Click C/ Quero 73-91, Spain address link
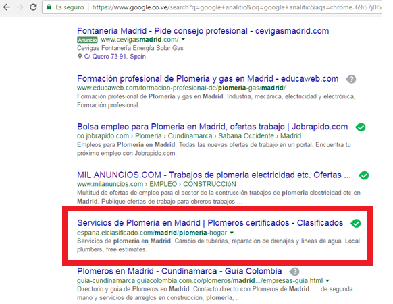This screenshot has width=393, height=304. tap(115, 57)
